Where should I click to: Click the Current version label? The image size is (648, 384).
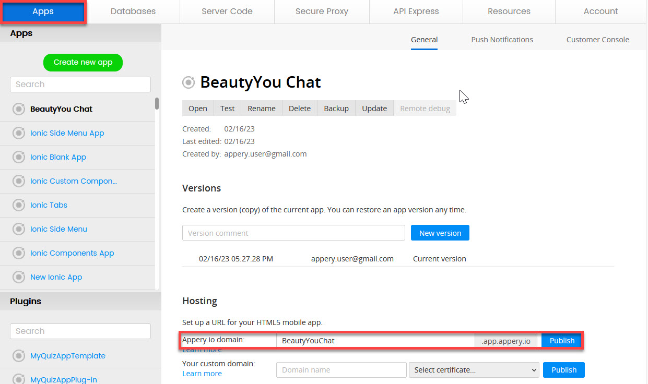click(x=440, y=259)
